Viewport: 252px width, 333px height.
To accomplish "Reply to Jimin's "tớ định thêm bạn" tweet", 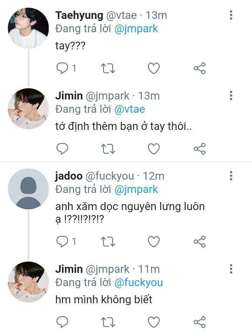I will point(62,149).
